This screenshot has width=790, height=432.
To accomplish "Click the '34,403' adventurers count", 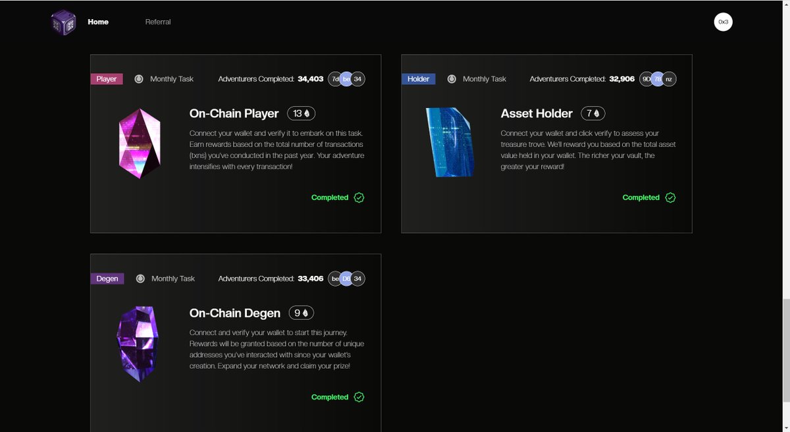I will [311, 79].
